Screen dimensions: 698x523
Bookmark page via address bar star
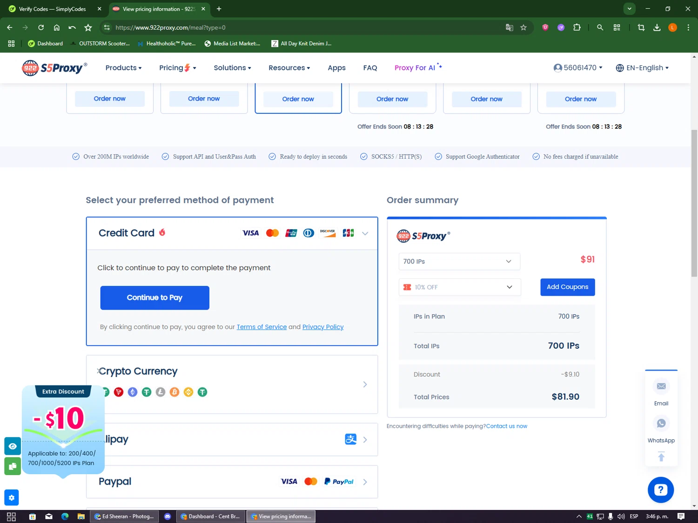point(523,27)
